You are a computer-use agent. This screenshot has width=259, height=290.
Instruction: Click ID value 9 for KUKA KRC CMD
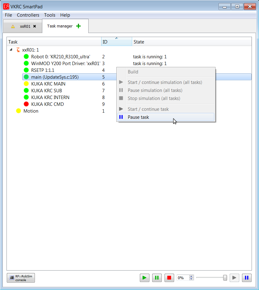pos(103,104)
